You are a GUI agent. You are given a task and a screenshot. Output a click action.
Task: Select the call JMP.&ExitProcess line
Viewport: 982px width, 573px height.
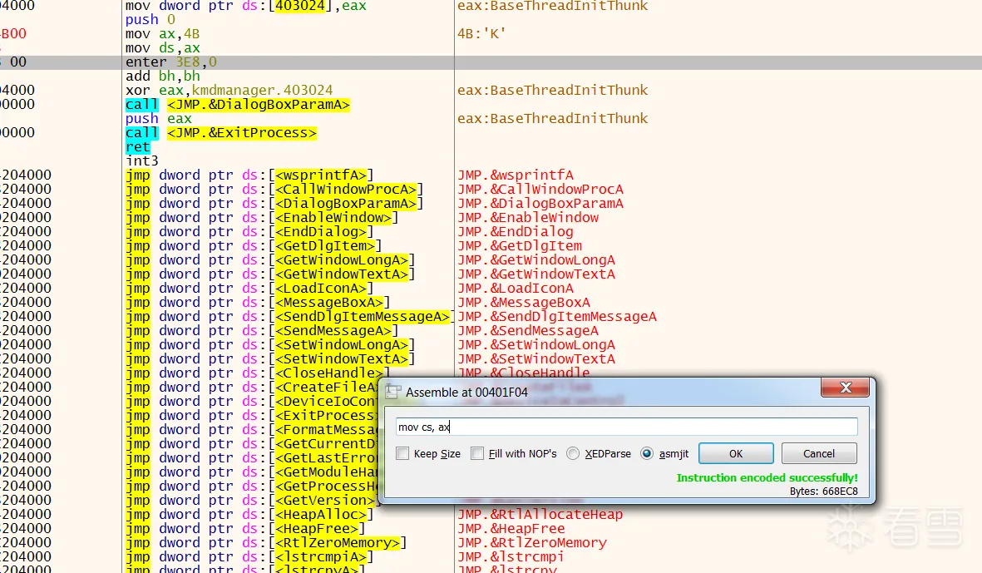pos(221,133)
